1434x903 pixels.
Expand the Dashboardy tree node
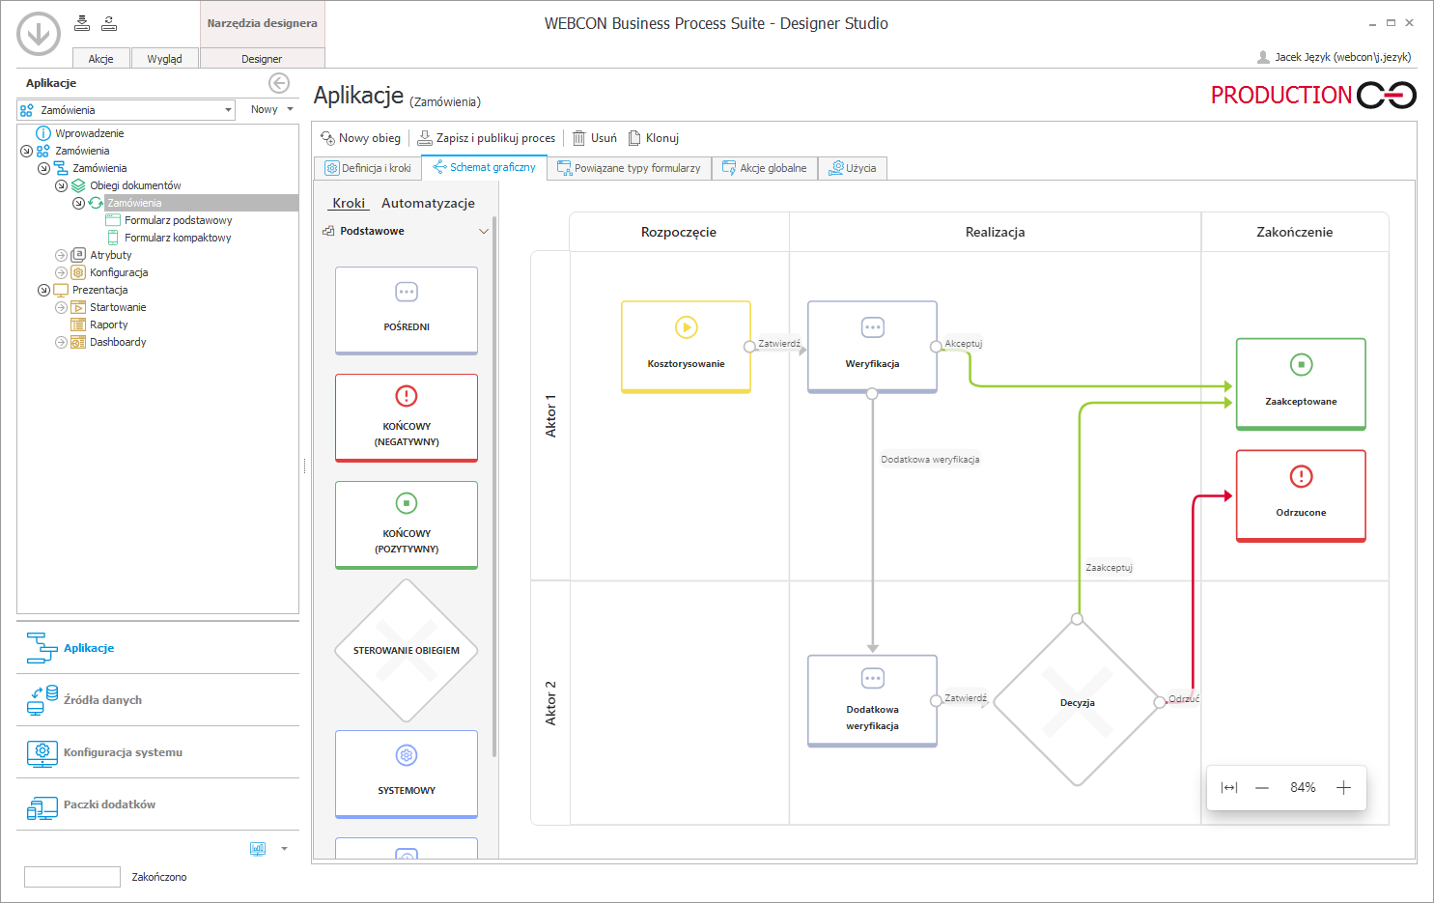pyautogui.click(x=61, y=342)
